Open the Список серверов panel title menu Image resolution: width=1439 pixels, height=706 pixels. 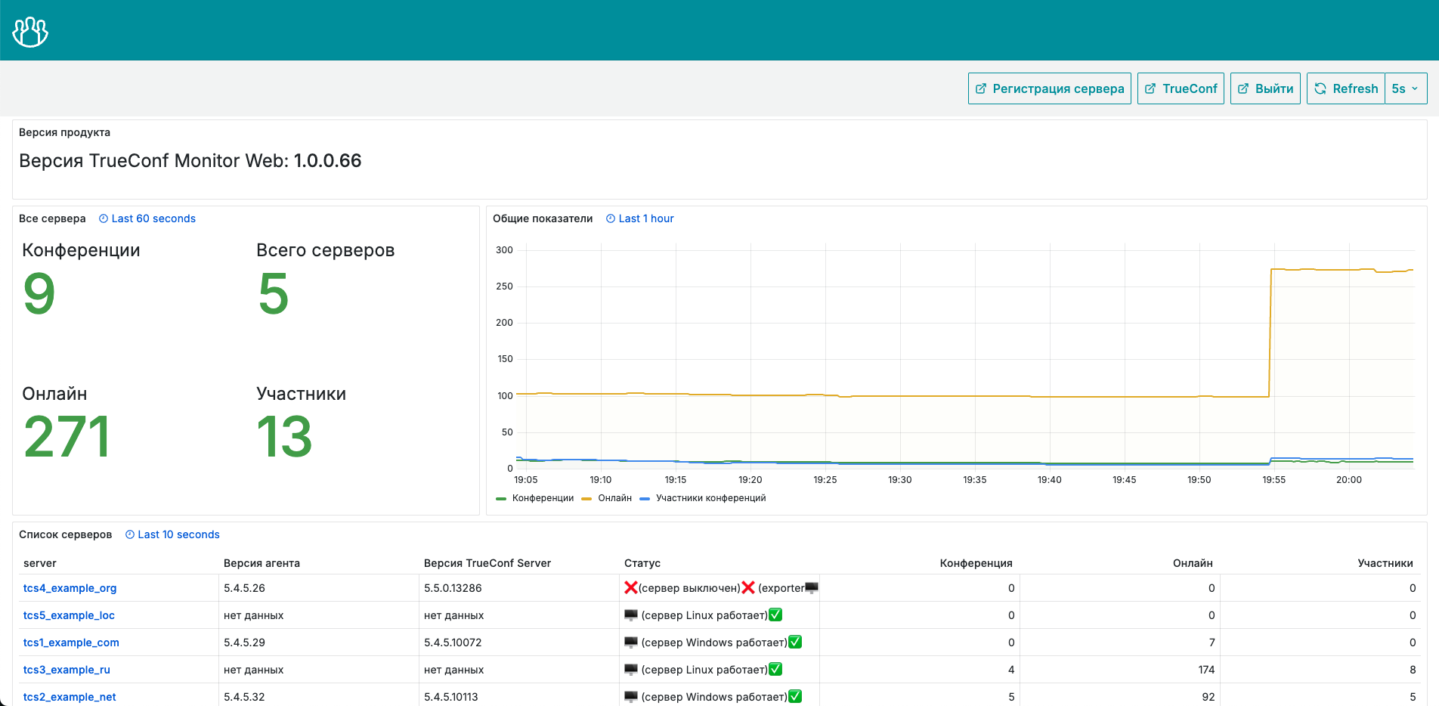click(x=65, y=534)
